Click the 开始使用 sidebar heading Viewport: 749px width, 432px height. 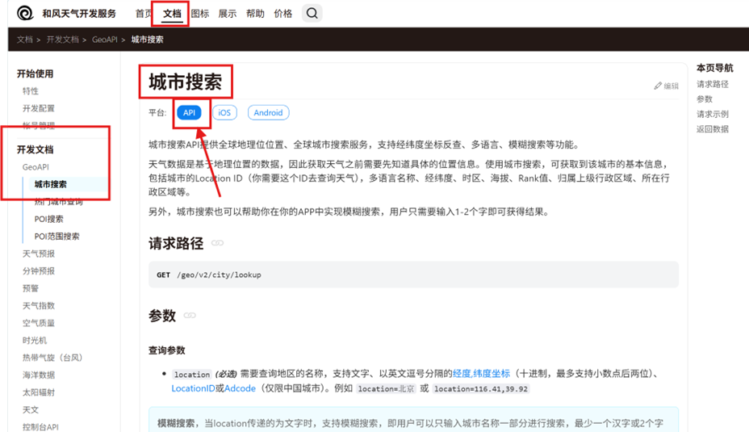pos(36,73)
